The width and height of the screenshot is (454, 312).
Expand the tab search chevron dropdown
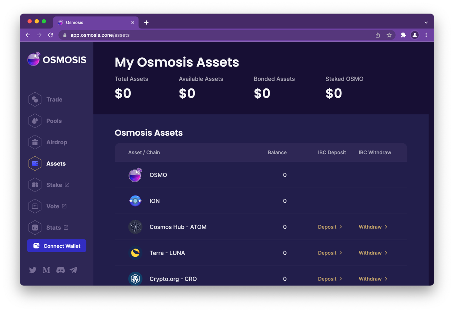426,22
